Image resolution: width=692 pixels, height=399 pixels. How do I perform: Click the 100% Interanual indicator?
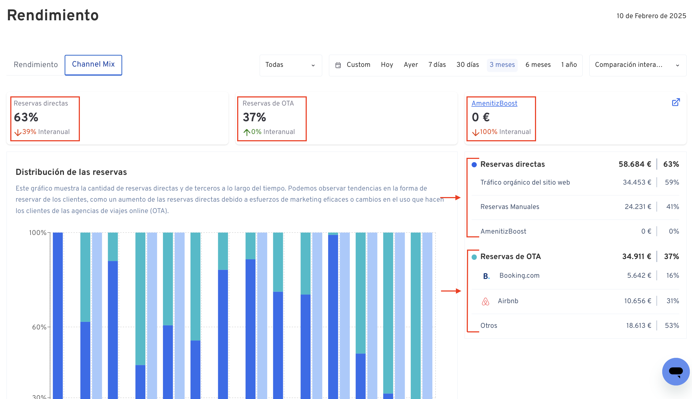(x=501, y=132)
